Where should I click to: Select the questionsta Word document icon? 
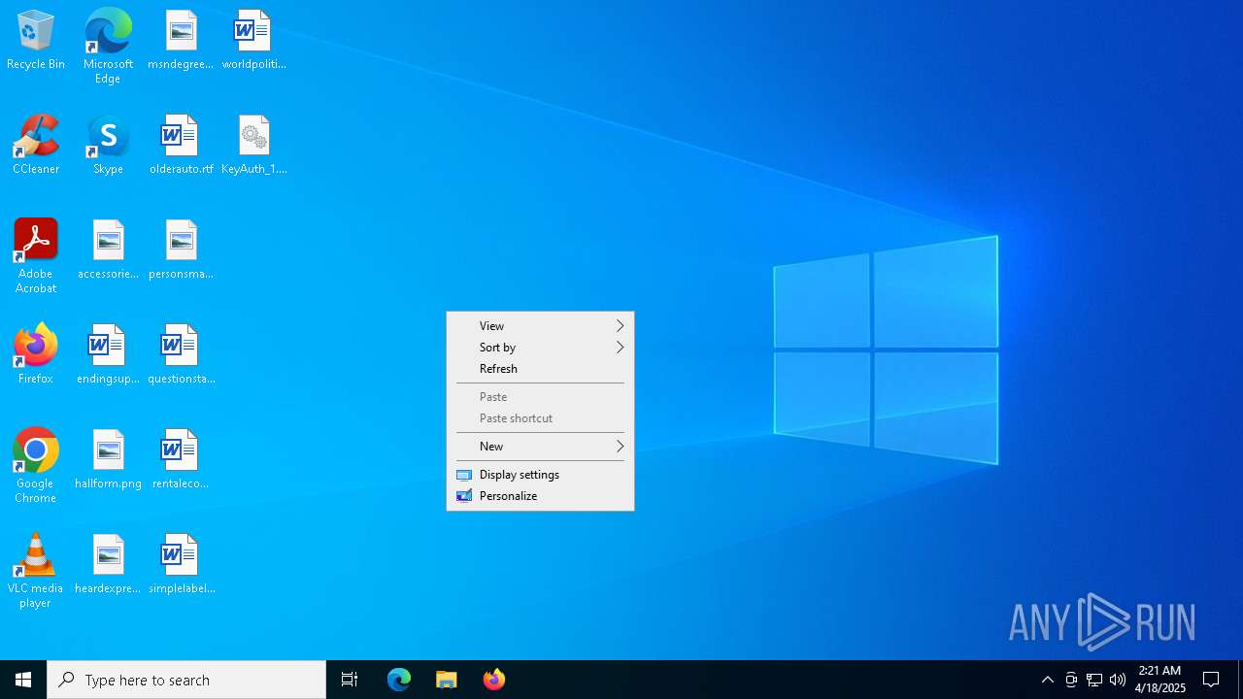[x=181, y=355]
